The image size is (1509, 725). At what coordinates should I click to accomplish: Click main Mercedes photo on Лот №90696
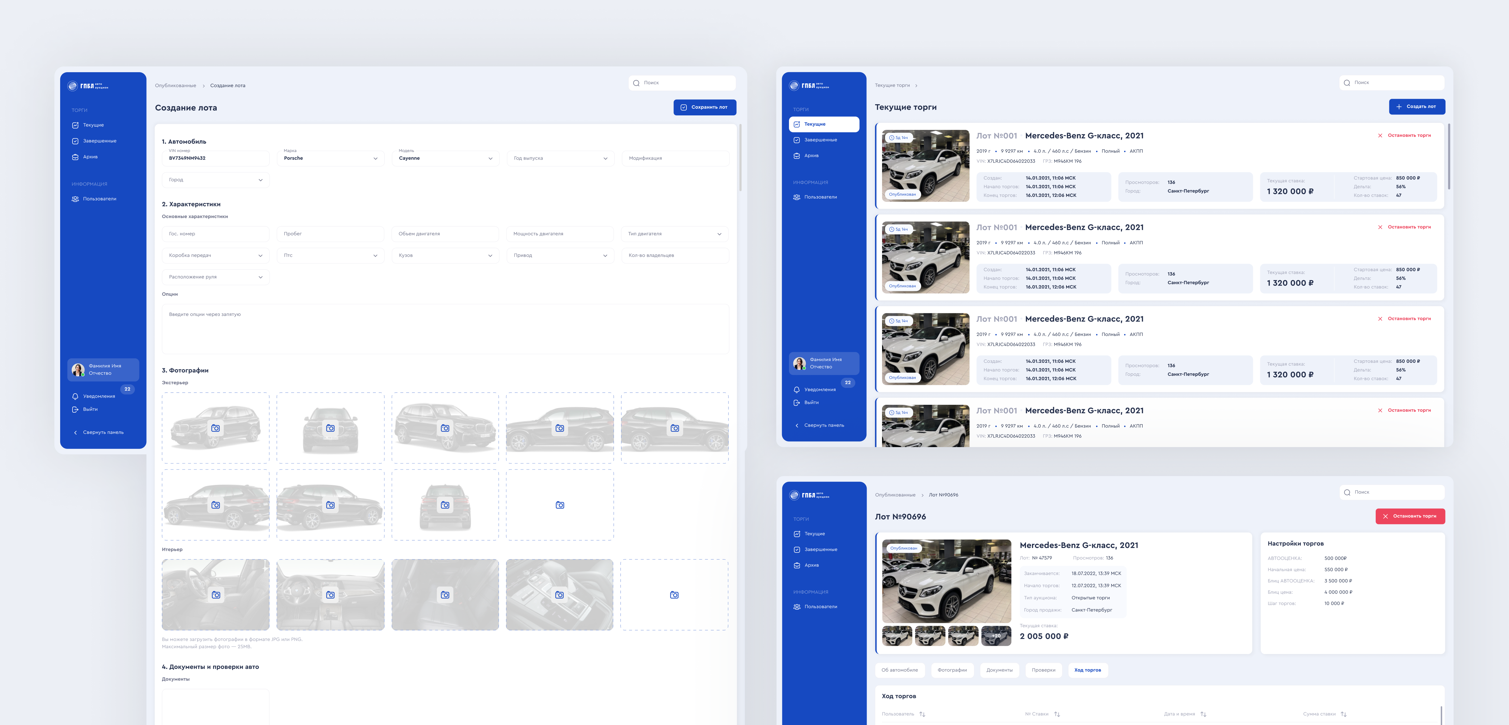pyautogui.click(x=947, y=582)
